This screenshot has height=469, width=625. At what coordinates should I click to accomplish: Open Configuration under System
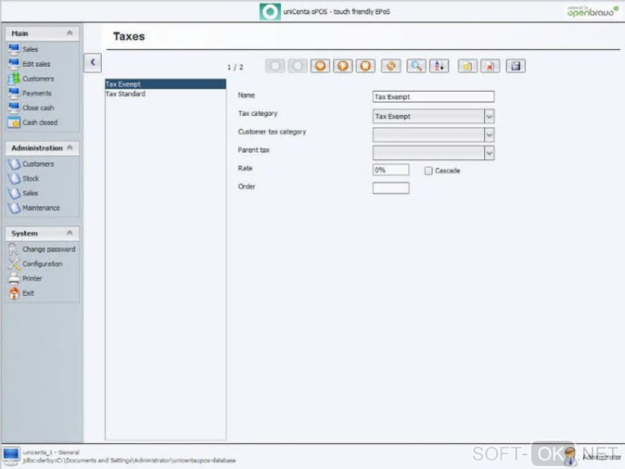(x=35, y=263)
